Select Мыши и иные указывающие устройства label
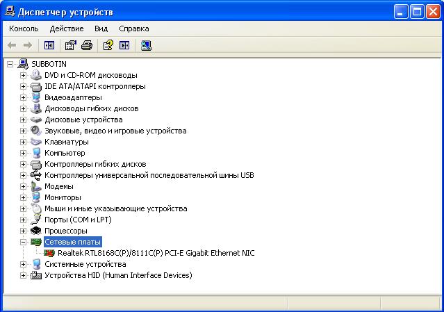 pos(116,208)
